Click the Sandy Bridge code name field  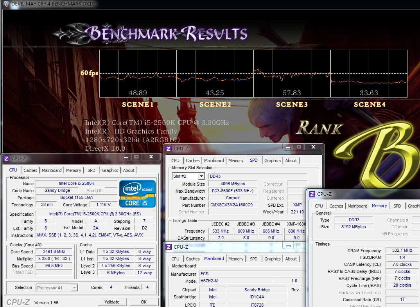[57, 190]
